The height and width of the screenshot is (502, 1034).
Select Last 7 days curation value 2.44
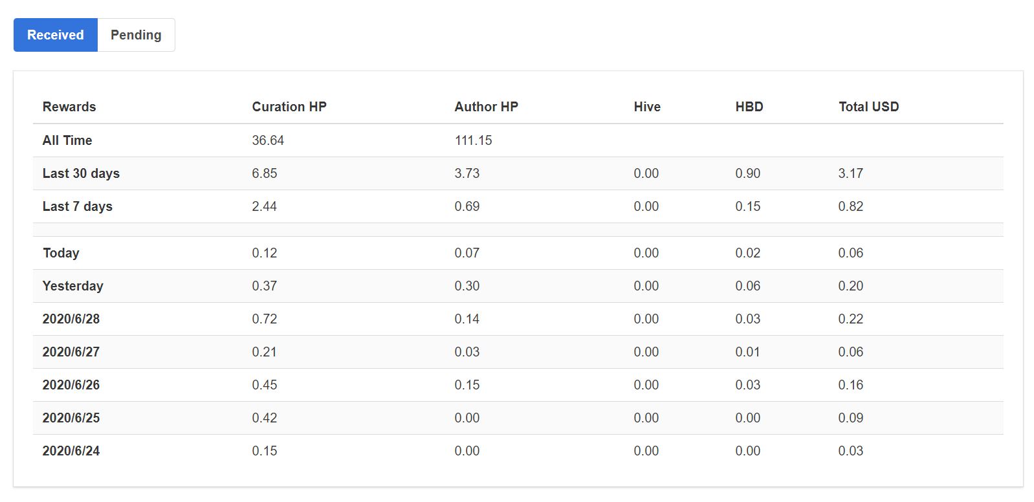pos(265,206)
